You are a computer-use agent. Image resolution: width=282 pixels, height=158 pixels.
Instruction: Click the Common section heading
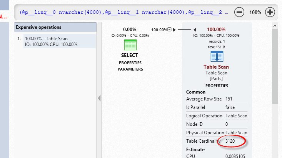click(196, 92)
